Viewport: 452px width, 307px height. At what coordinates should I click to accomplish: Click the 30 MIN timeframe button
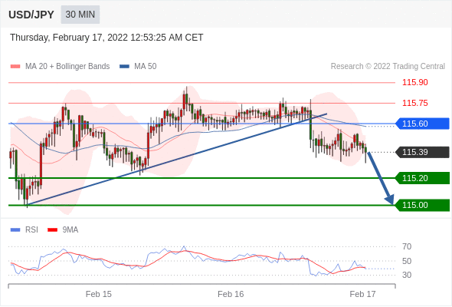(x=80, y=15)
